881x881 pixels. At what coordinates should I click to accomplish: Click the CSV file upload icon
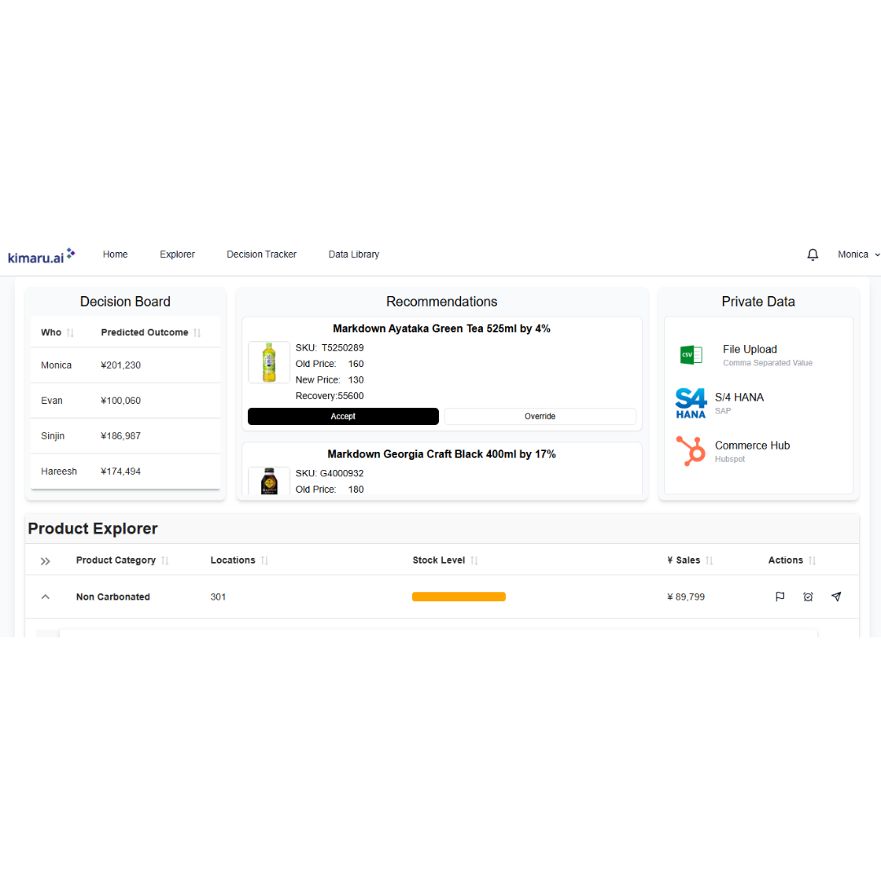691,355
